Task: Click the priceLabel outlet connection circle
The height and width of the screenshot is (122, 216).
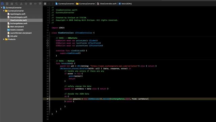Action: (x=48, y=41)
